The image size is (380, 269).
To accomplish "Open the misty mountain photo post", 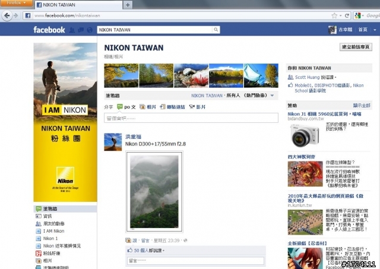I will pos(154,191).
